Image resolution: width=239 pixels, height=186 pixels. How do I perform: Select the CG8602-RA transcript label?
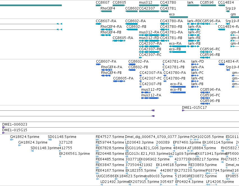(135, 21)
